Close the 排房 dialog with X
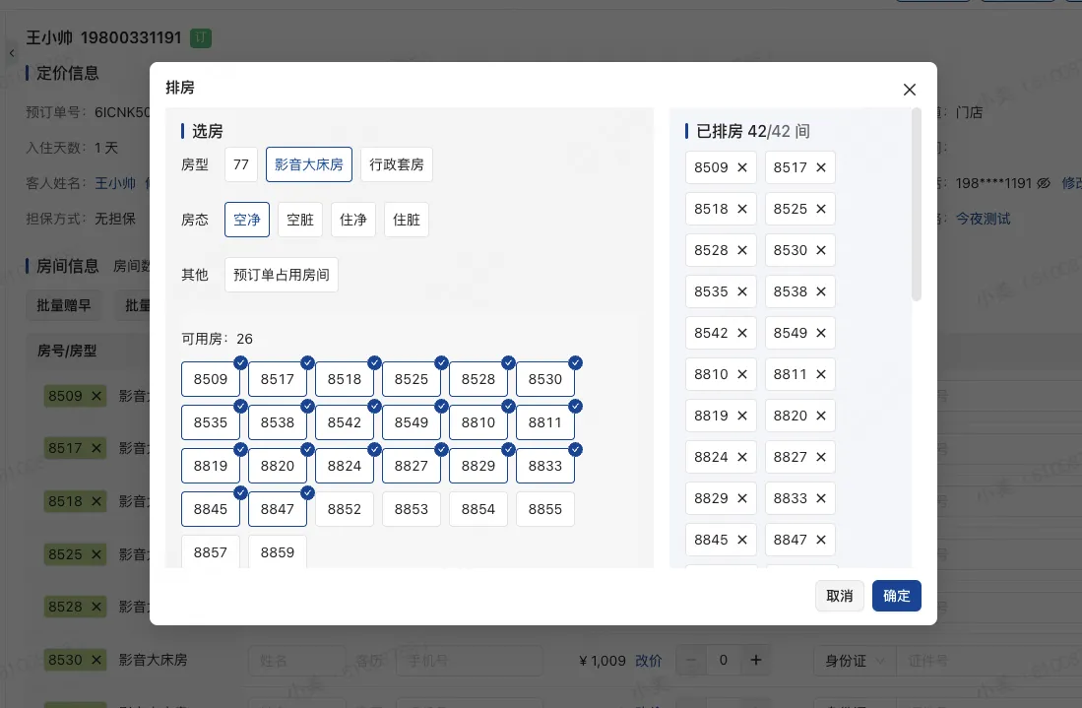The width and height of the screenshot is (1082, 708). click(910, 90)
